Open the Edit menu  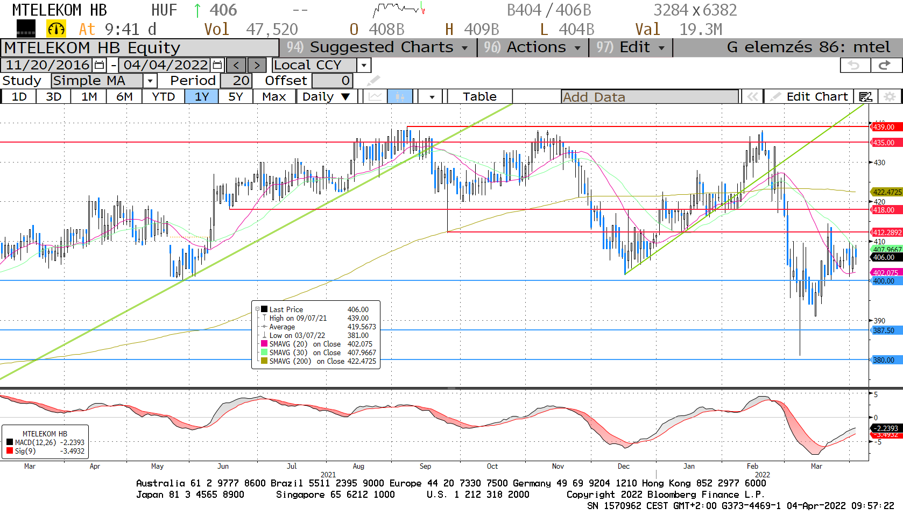631,47
